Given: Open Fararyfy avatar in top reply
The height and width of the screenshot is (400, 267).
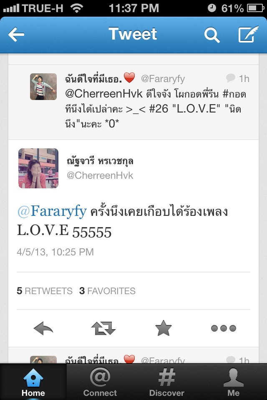Looking at the screenshot, I should pos(43,87).
